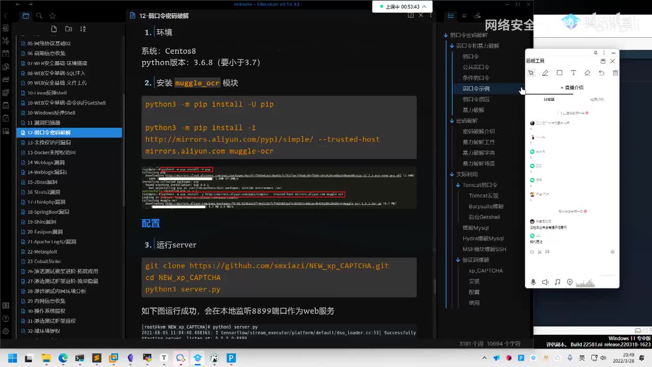Open Microsoft Edge from the taskbar
The height and width of the screenshot is (367, 652).
[63, 358]
